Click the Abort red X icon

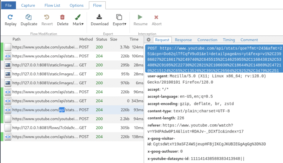[156, 17]
